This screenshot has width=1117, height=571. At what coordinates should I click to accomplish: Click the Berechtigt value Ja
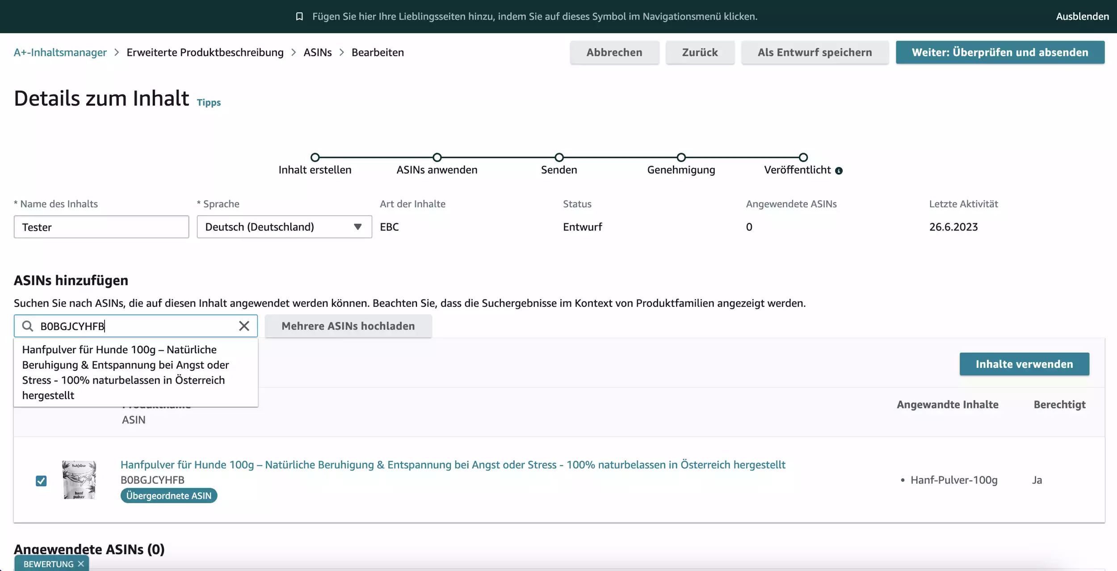pyautogui.click(x=1037, y=480)
